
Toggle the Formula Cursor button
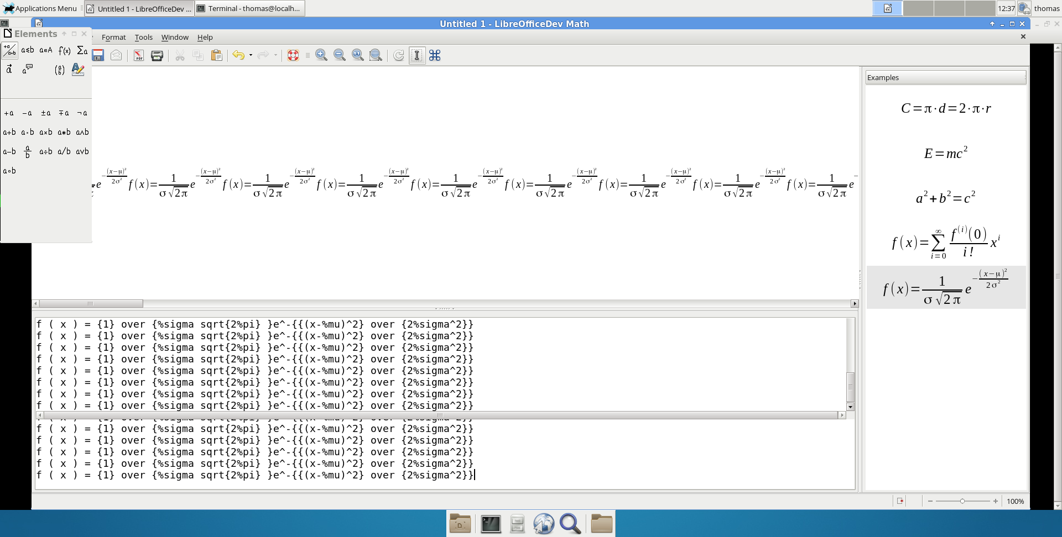[x=417, y=55]
